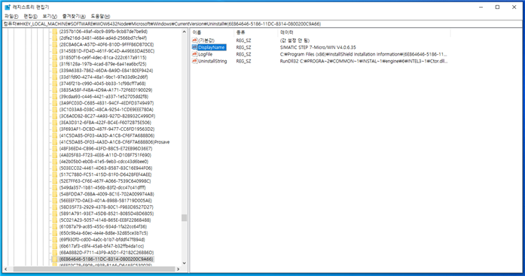This screenshot has height=279, width=525.
Task: Click the tree pane scroll-right arrow
Action: point(178,269)
